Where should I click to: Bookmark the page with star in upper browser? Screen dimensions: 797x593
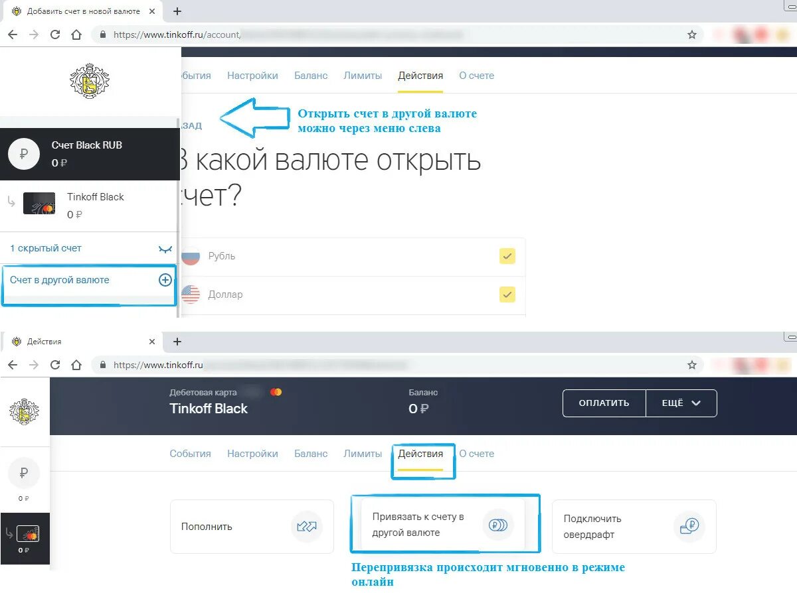pyautogui.click(x=692, y=34)
